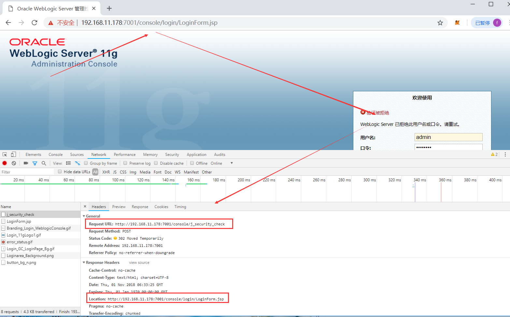Filter requests by JS type
The height and width of the screenshot is (317, 510).
[x=115, y=172]
